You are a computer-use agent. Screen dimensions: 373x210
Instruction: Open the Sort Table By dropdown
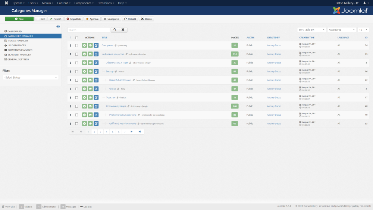311,30
